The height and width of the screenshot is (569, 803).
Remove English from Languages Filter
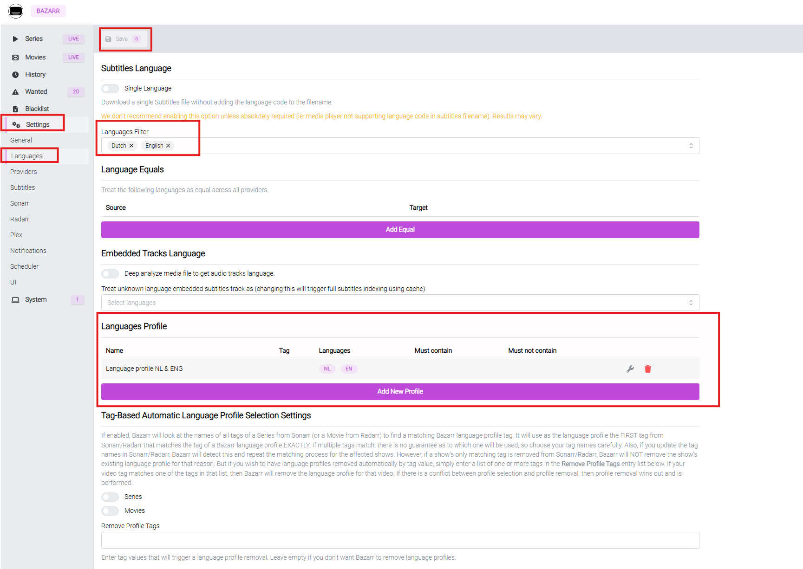168,146
